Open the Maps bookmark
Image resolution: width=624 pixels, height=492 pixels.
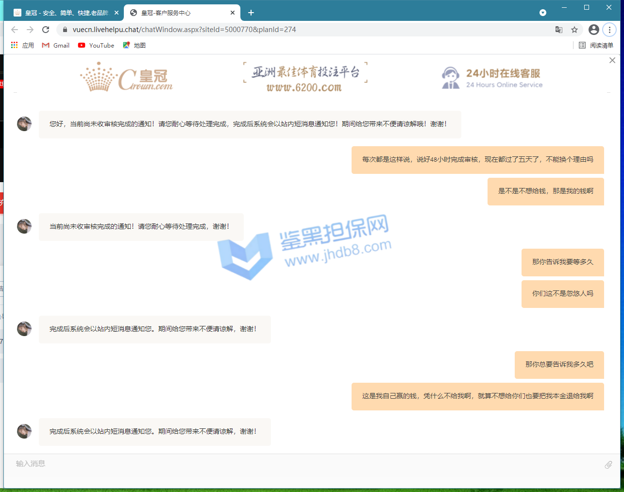click(x=134, y=45)
